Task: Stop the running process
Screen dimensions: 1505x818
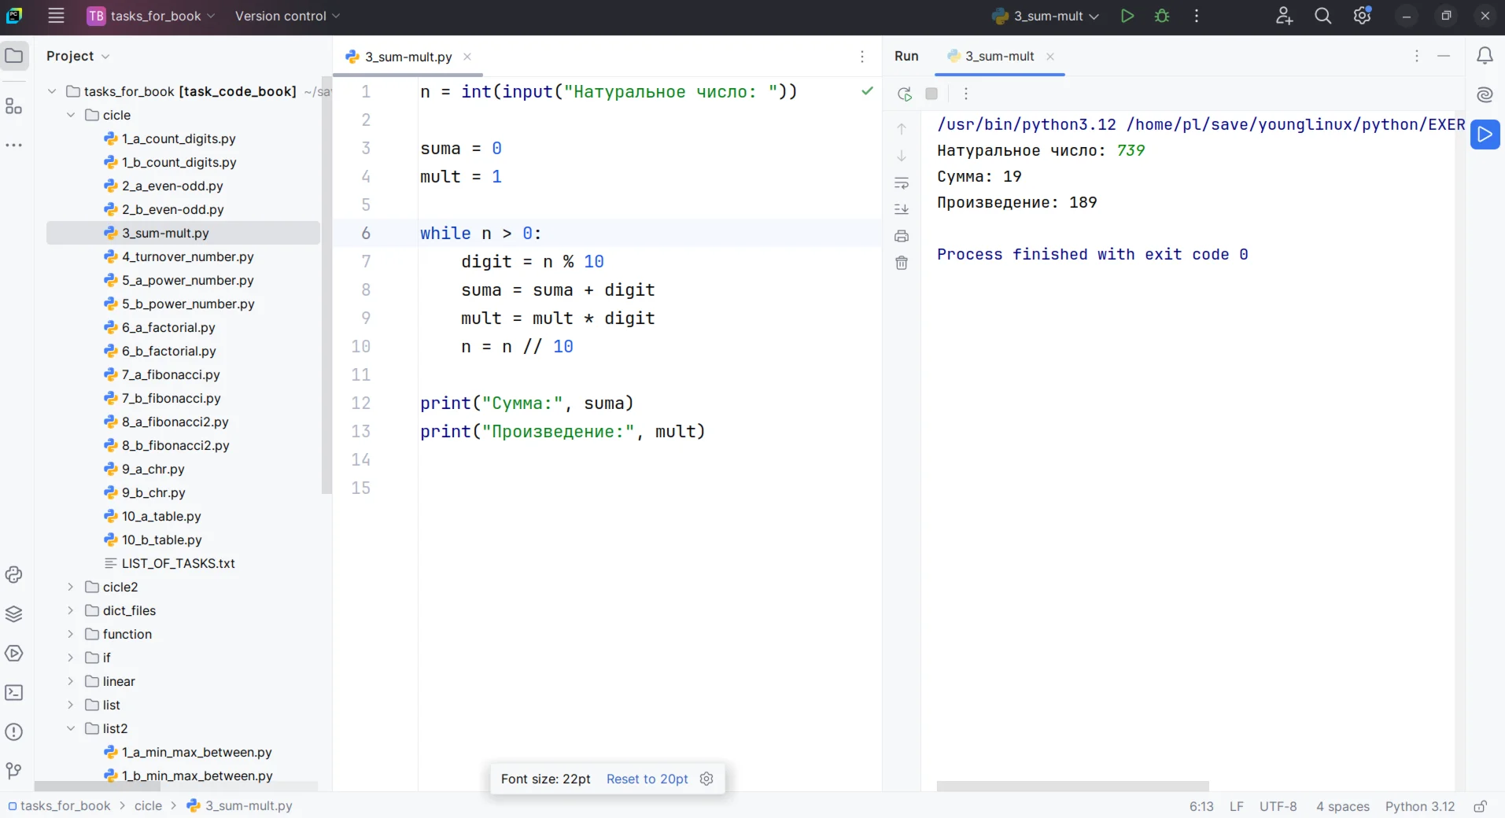Action: (x=931, y=94)
